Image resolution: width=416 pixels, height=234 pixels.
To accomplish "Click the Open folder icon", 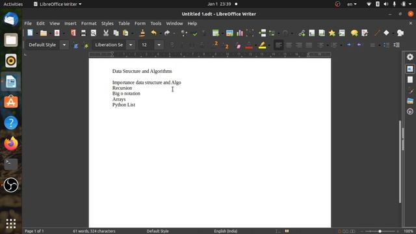I will click(x=44, y=33).
